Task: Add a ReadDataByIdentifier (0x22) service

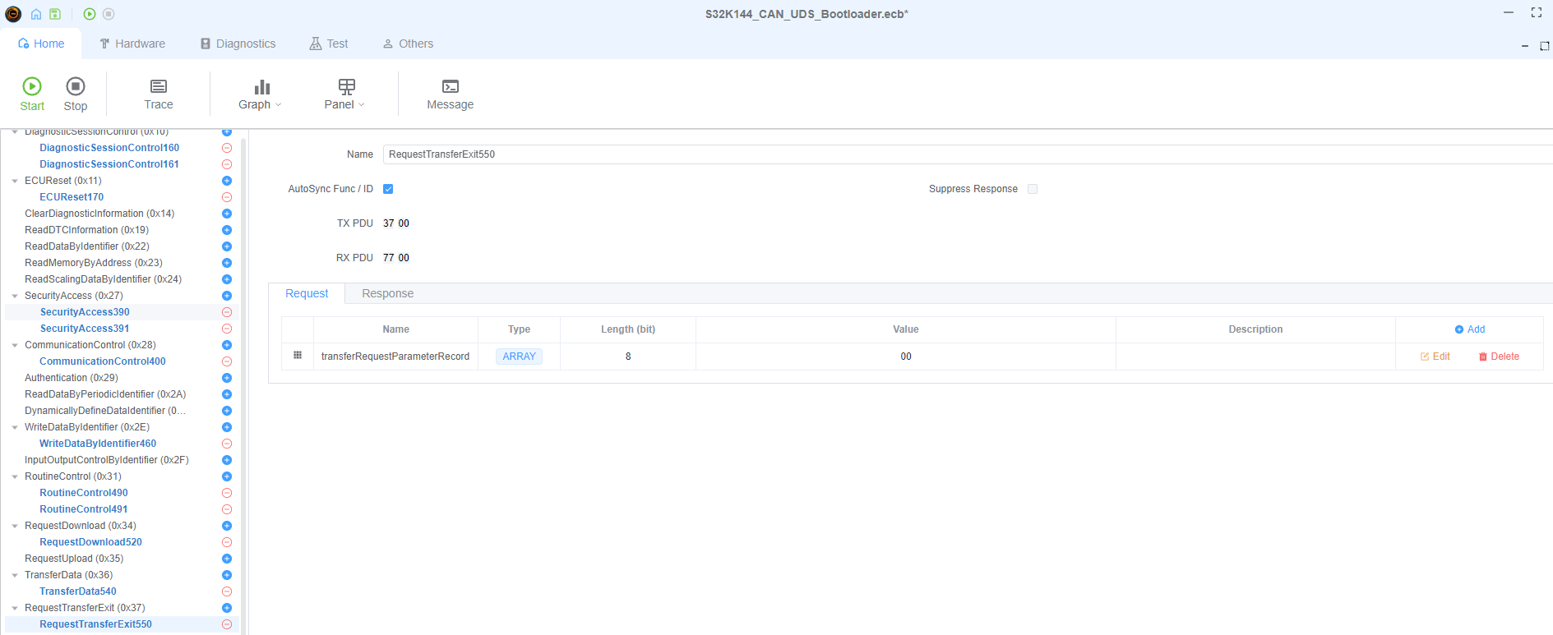Action: pos(227,246)
